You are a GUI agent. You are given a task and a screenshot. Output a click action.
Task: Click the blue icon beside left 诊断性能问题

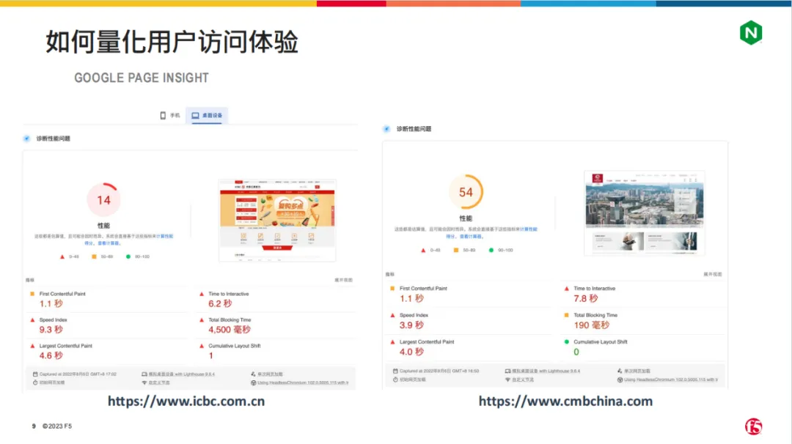tap(27, 138)
